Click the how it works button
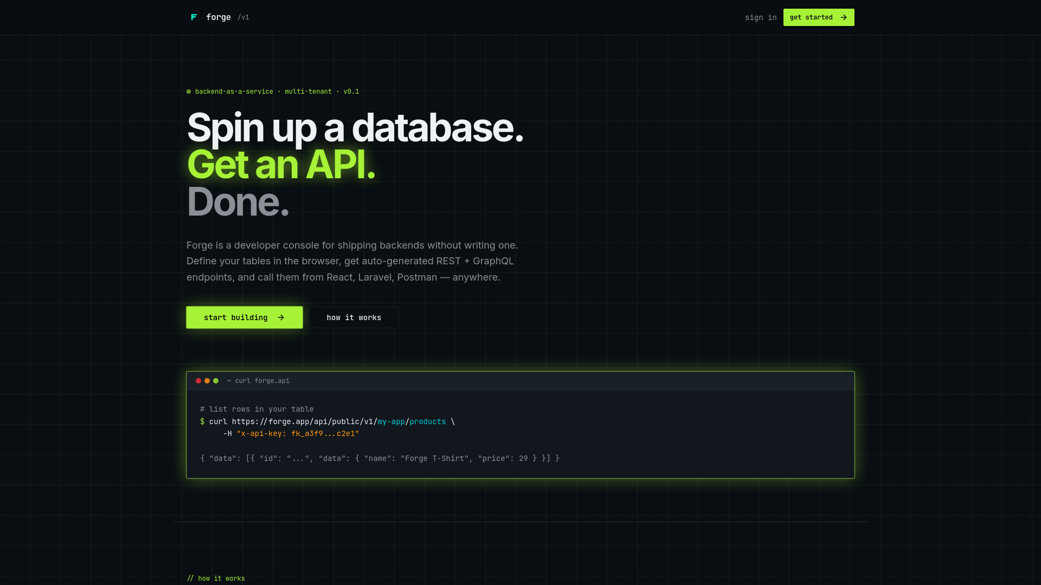 coord(354,317)
